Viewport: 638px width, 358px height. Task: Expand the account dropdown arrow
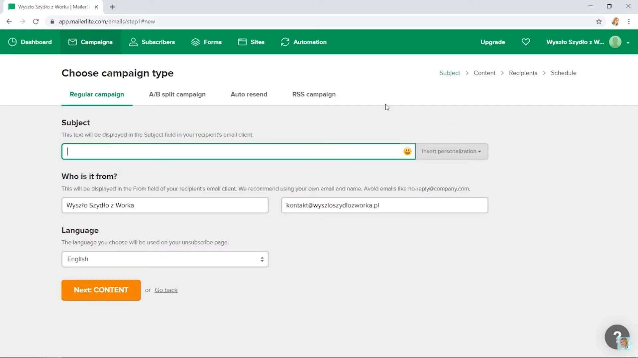point(628,42)
